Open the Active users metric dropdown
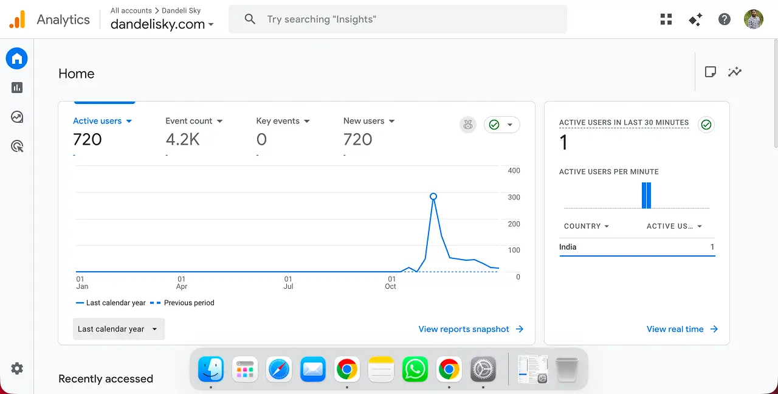This screenshot has height=394, width=778. pyautogui.click(x=102, y=120)
